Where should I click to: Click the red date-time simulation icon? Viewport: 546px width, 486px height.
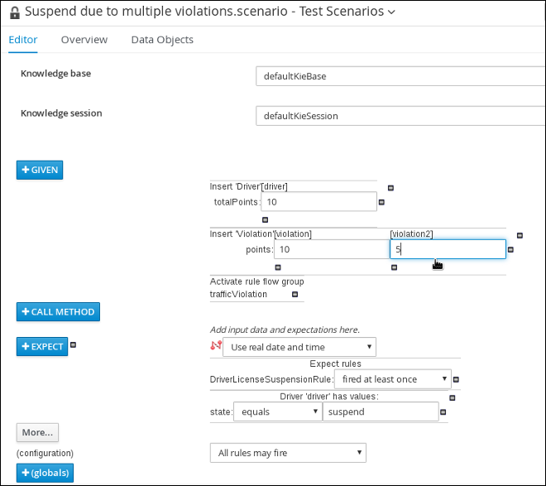coord(216,345)
